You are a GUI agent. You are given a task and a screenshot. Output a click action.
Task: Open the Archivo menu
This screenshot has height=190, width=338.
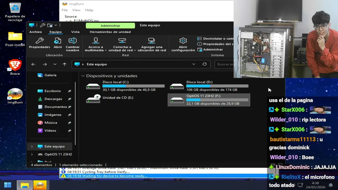pyautogui.click(x=35, y=32)
